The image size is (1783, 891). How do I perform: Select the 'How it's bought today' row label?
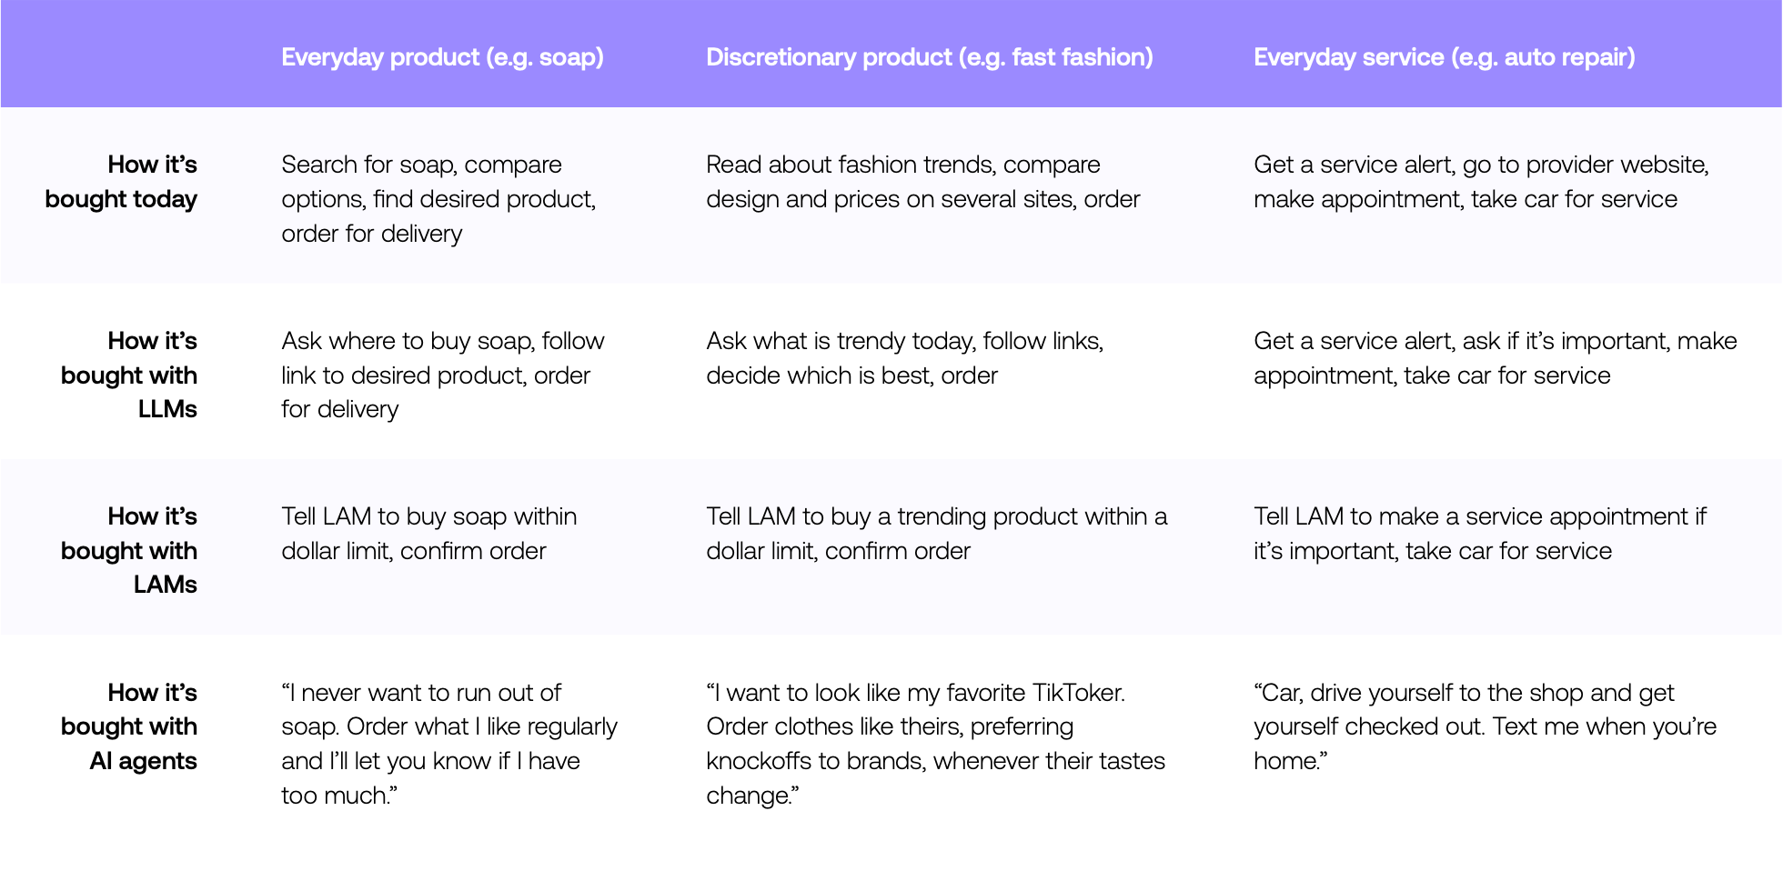tap(121, 182)
